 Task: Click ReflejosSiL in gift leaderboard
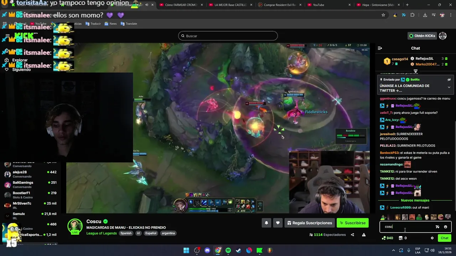tap(424, 59)
